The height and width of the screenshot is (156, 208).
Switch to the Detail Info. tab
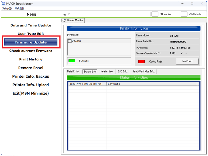point(73,71)
